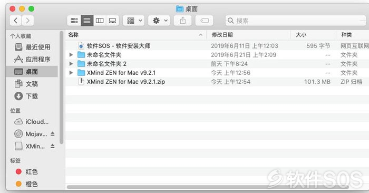Click the folder icon of 未命名文件夹 2
369x193 pixels.
click(x=81, y=64)
